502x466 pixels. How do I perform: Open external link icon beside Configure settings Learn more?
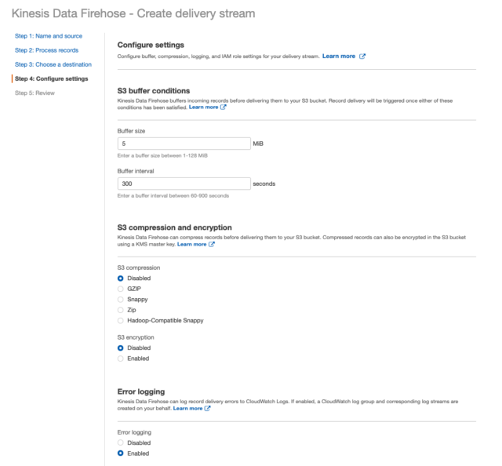(362, 56)
